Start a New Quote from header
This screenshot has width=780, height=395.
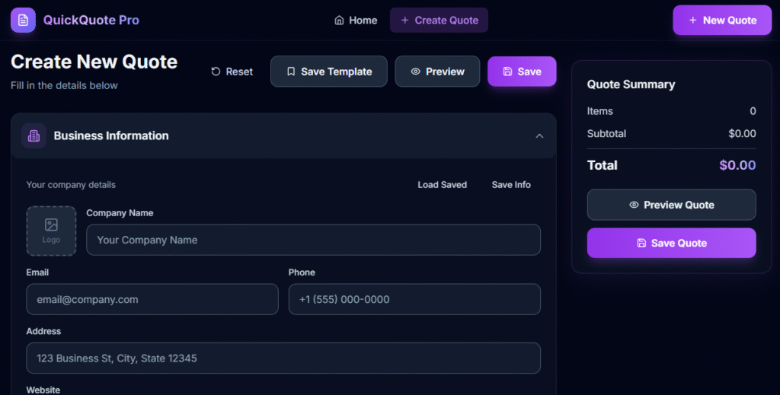pyautogui.click(x=722, y=21)
